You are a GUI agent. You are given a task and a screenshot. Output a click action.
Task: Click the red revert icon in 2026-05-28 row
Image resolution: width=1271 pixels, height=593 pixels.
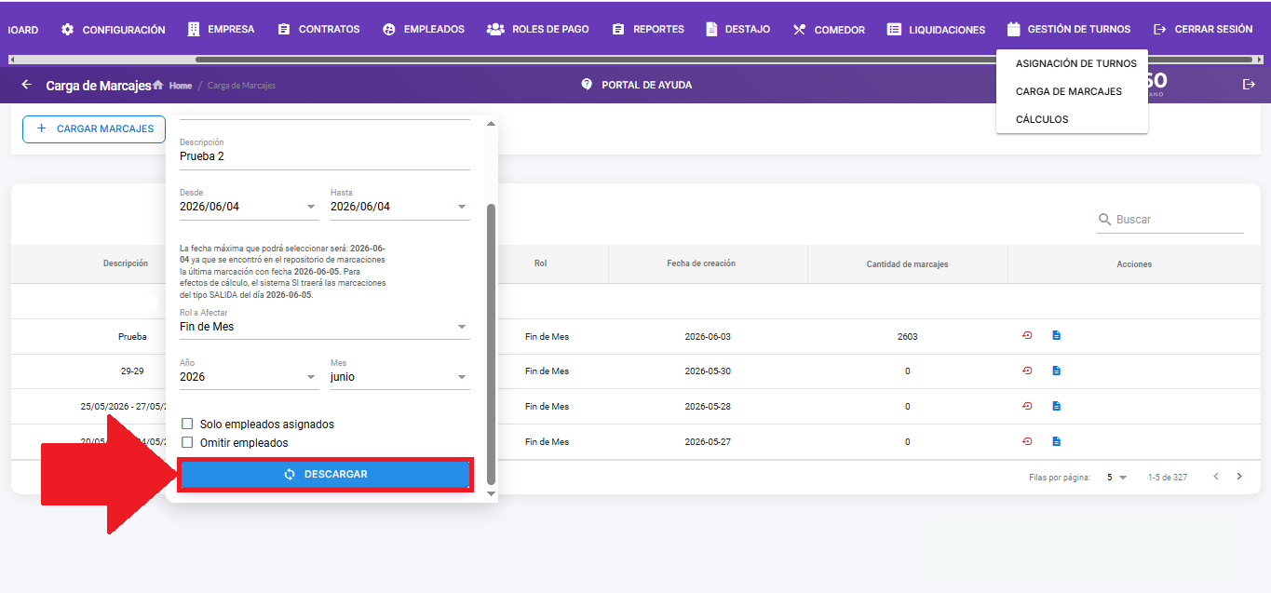click(x=1027, y=406)
